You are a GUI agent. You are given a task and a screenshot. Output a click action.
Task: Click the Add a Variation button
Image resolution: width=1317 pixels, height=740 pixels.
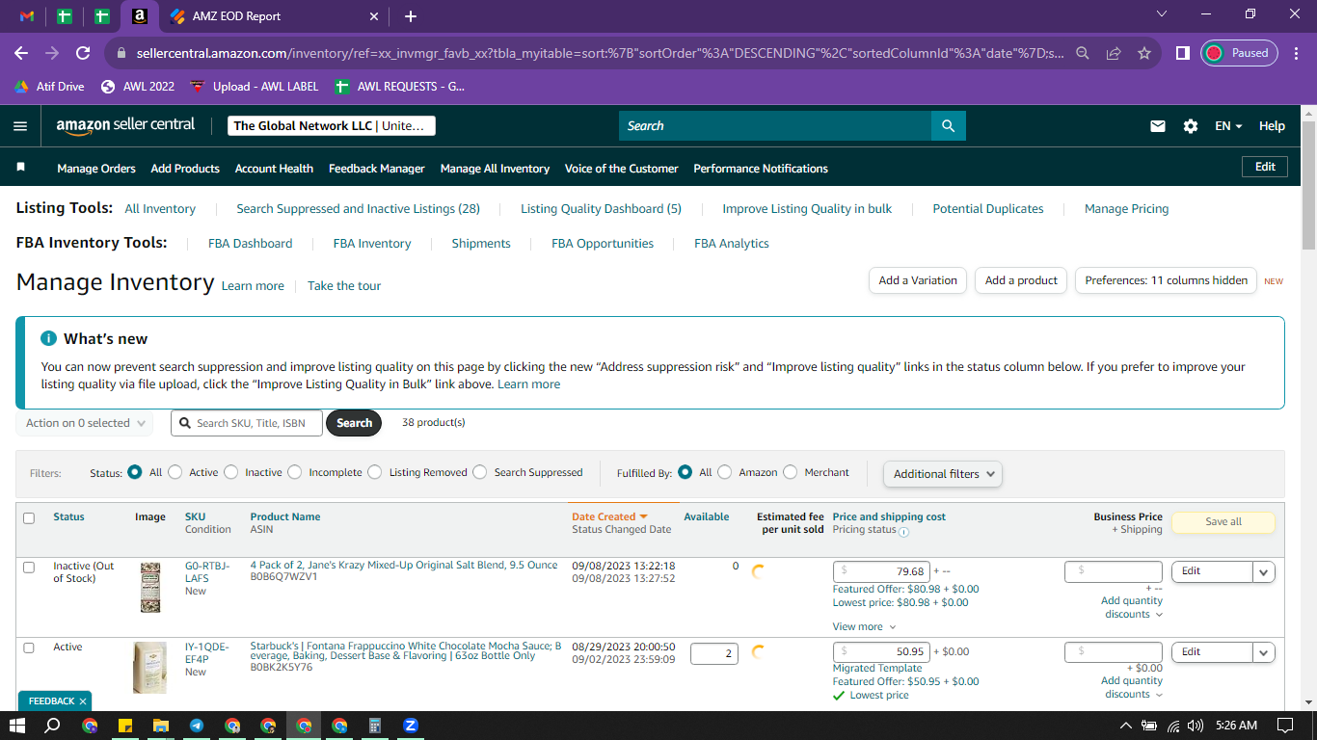click(x=918, y=280)
